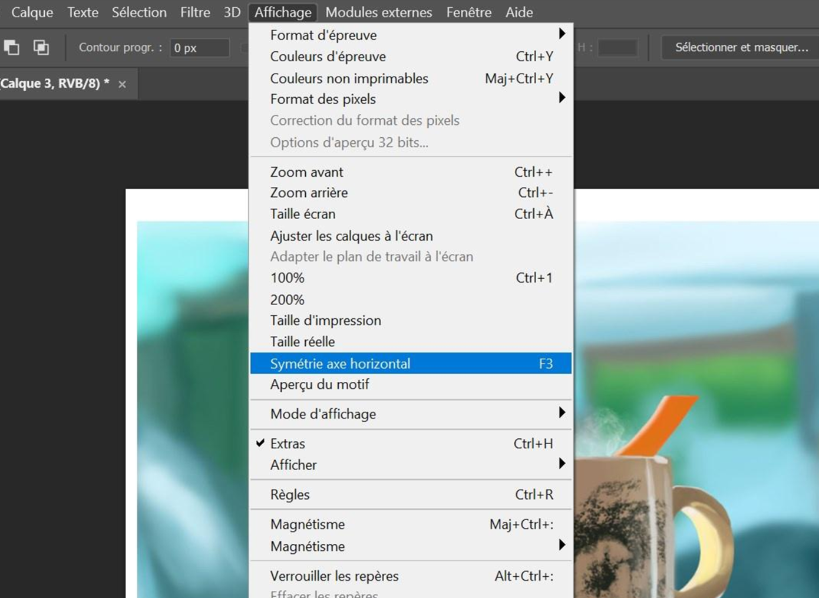
Task: Toggle the Extras checkmark option
Action: click(x=288, y=444)
